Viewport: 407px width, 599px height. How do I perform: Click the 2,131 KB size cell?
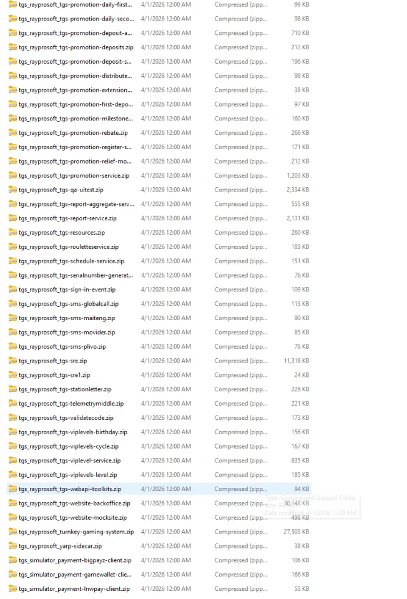(298, 218)
